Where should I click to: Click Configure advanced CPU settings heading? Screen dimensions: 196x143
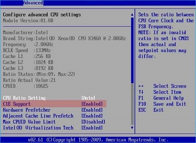(42, 14)
